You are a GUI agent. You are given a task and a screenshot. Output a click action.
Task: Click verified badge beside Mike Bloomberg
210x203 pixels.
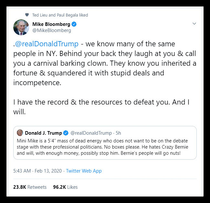74,24
